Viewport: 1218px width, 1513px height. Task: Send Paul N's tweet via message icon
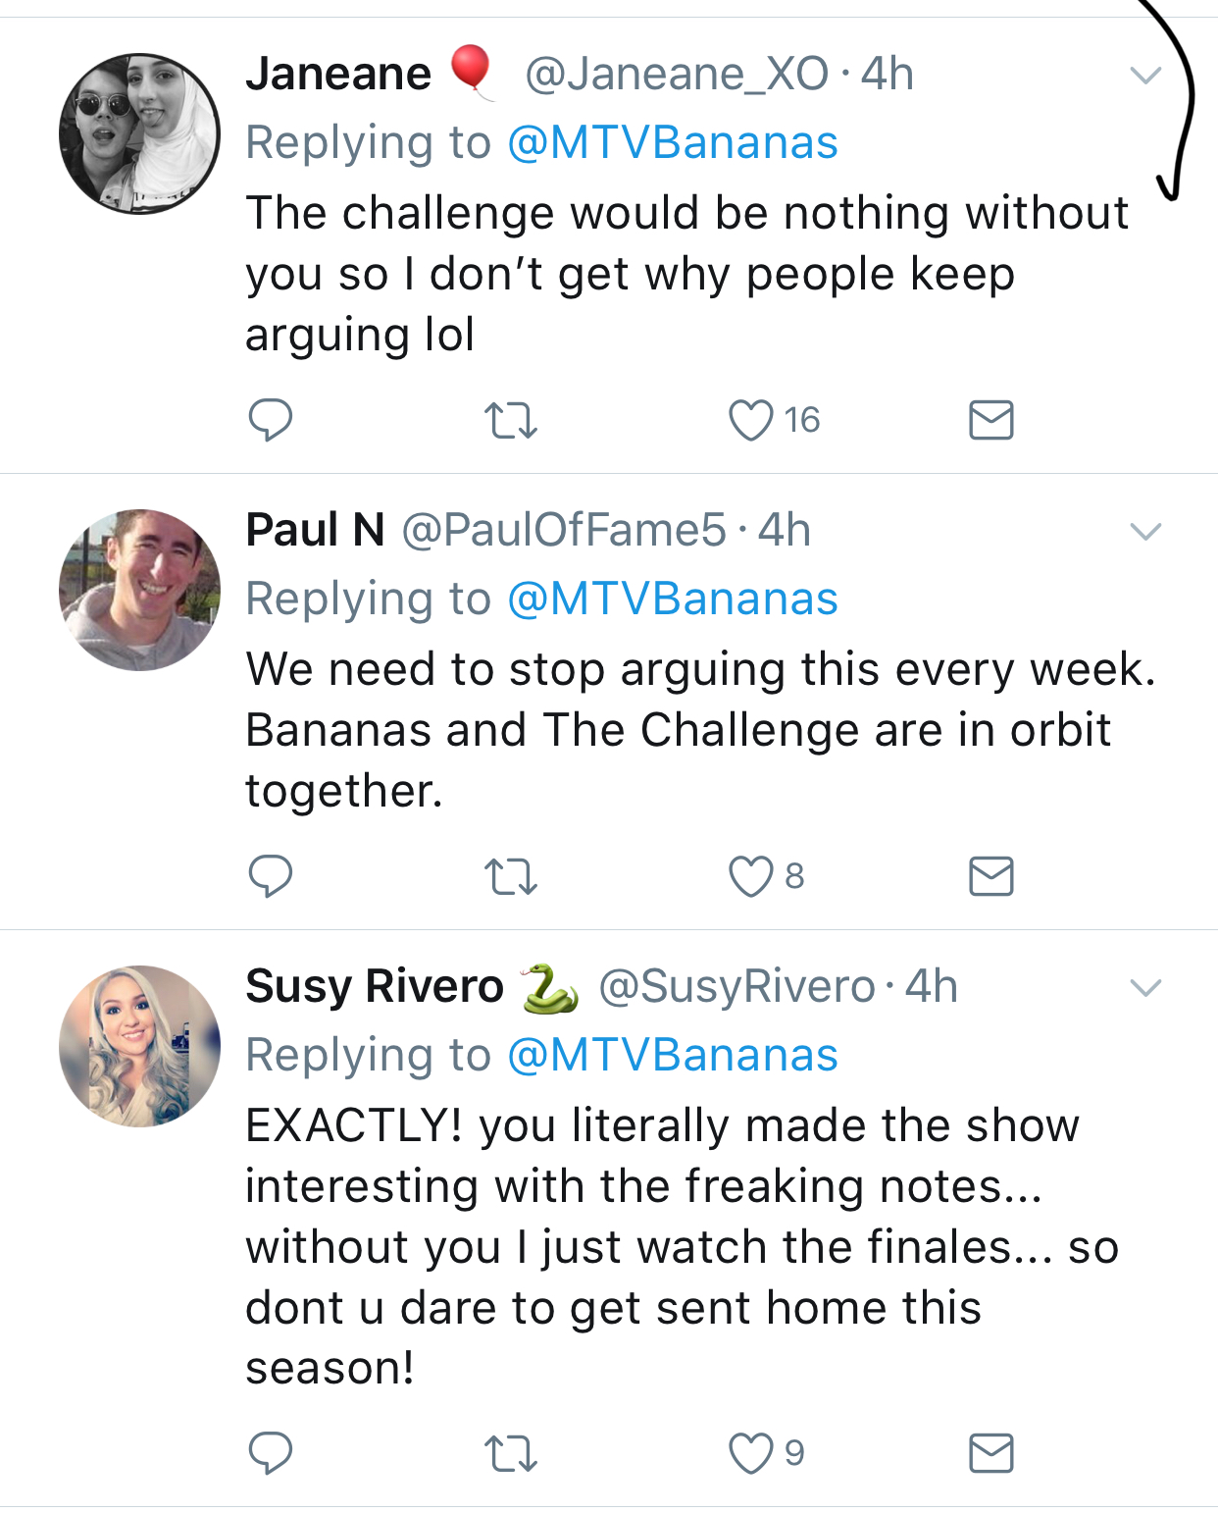990,876
